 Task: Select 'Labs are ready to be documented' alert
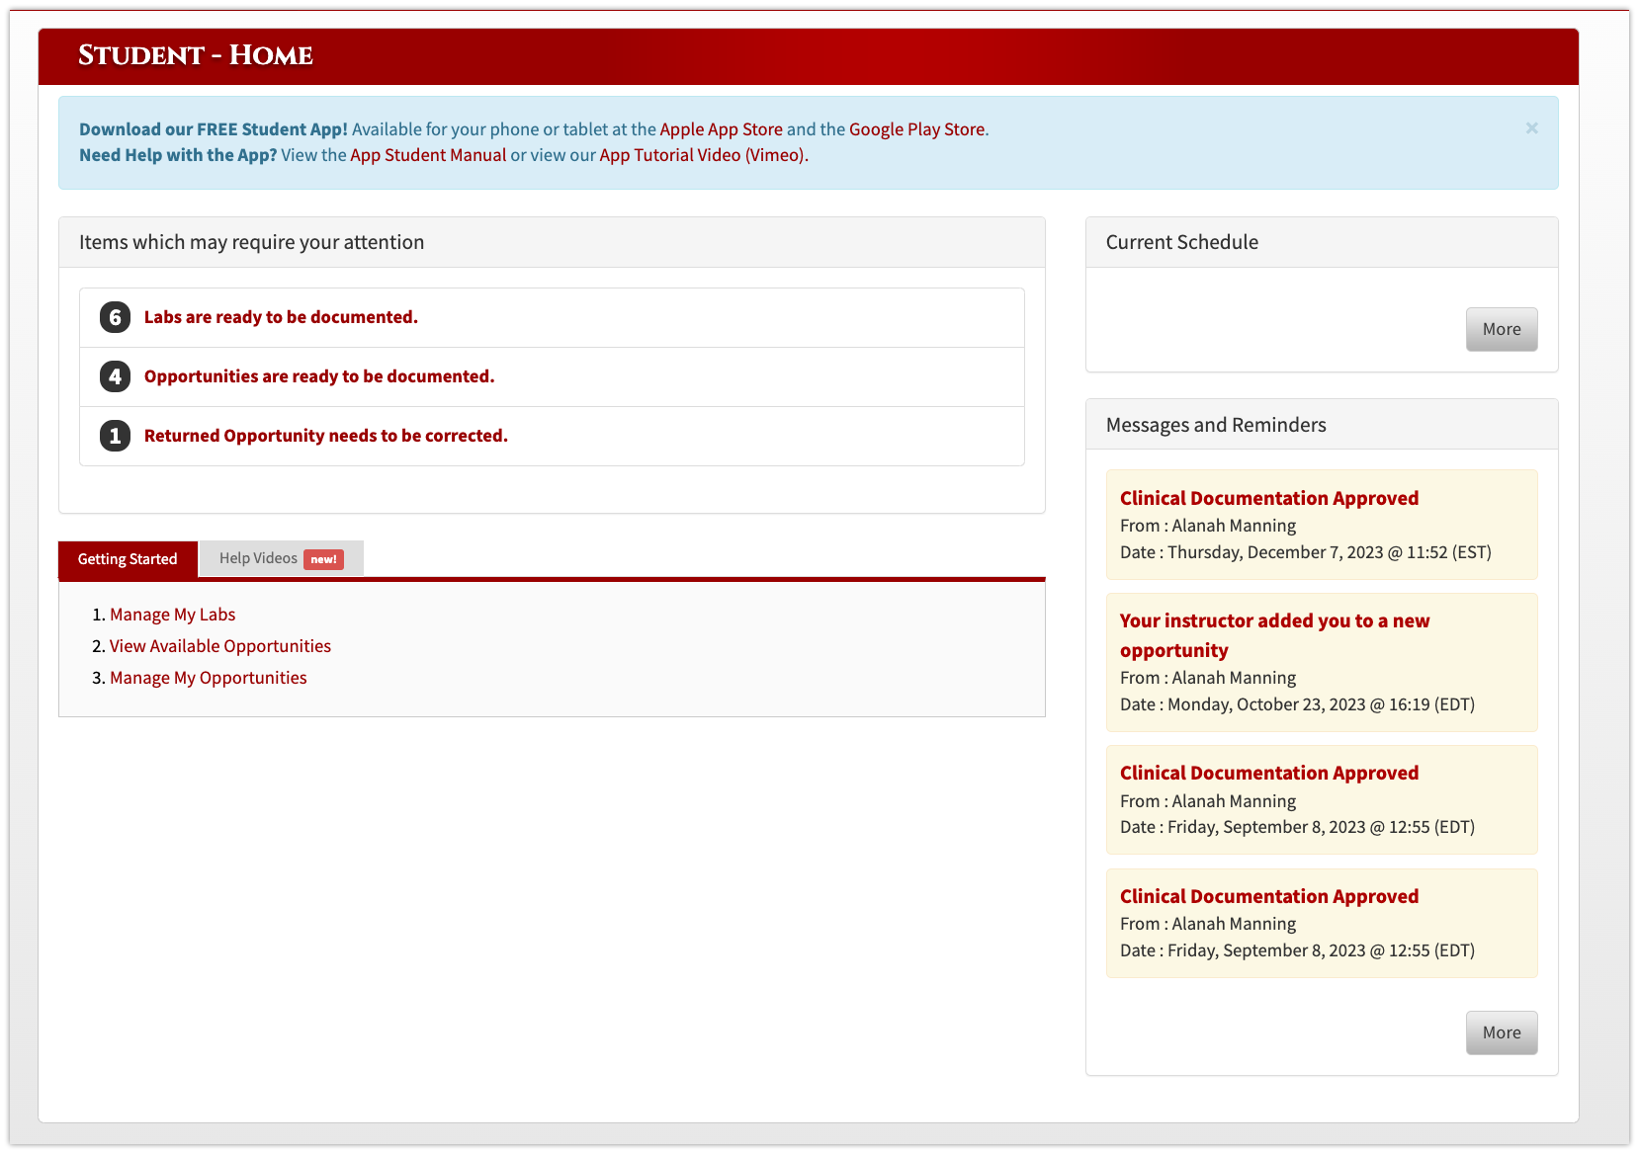tap(281, 317)
